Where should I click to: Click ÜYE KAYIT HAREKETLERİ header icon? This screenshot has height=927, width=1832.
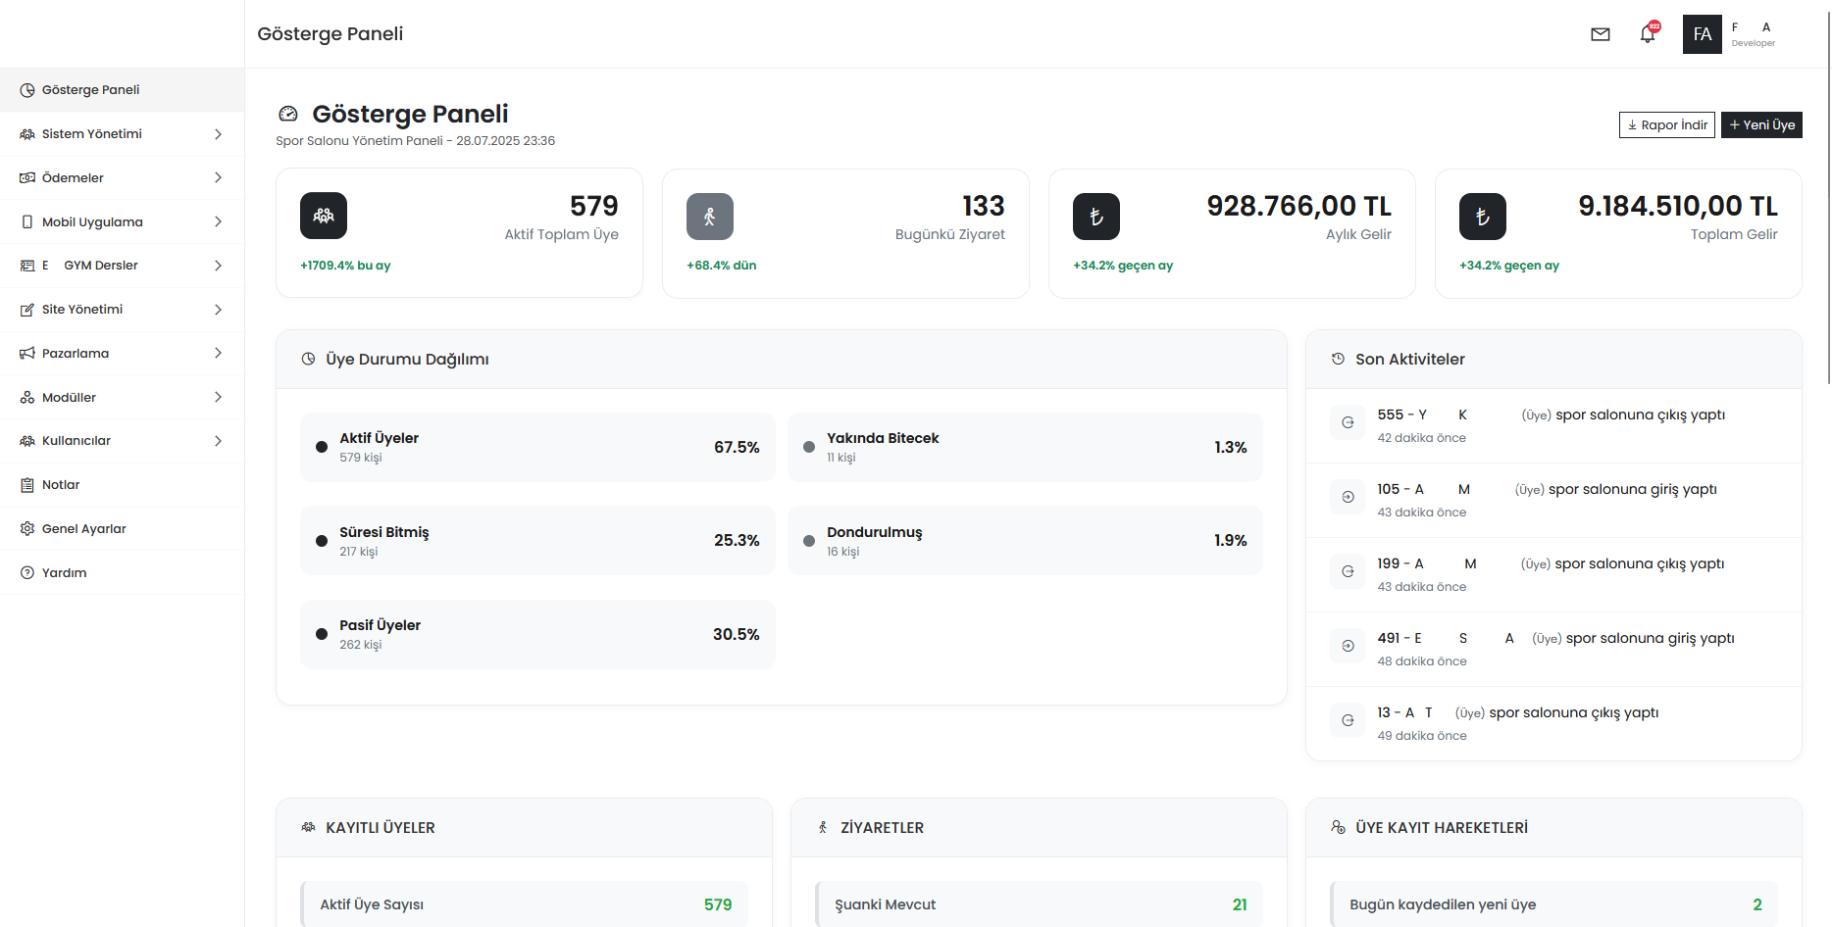[x=1338, y=828]
